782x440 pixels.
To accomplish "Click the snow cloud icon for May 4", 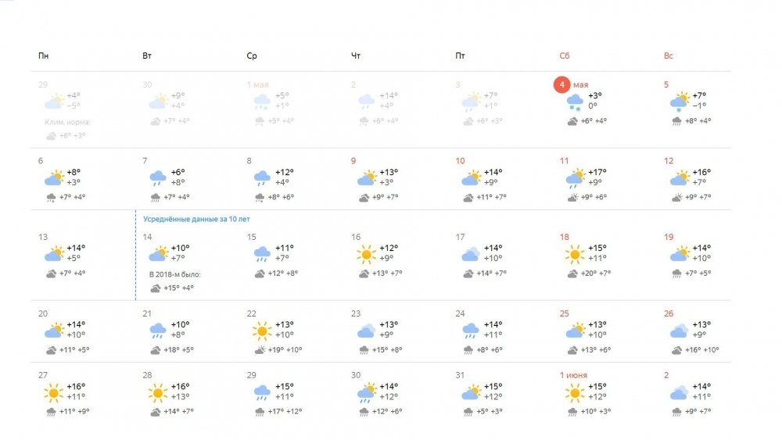I will coord(575,102).
